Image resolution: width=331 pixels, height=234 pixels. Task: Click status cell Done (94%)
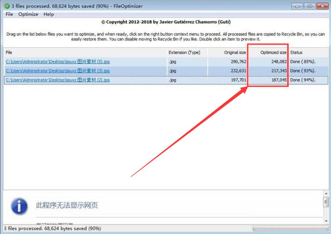[303, 80]
